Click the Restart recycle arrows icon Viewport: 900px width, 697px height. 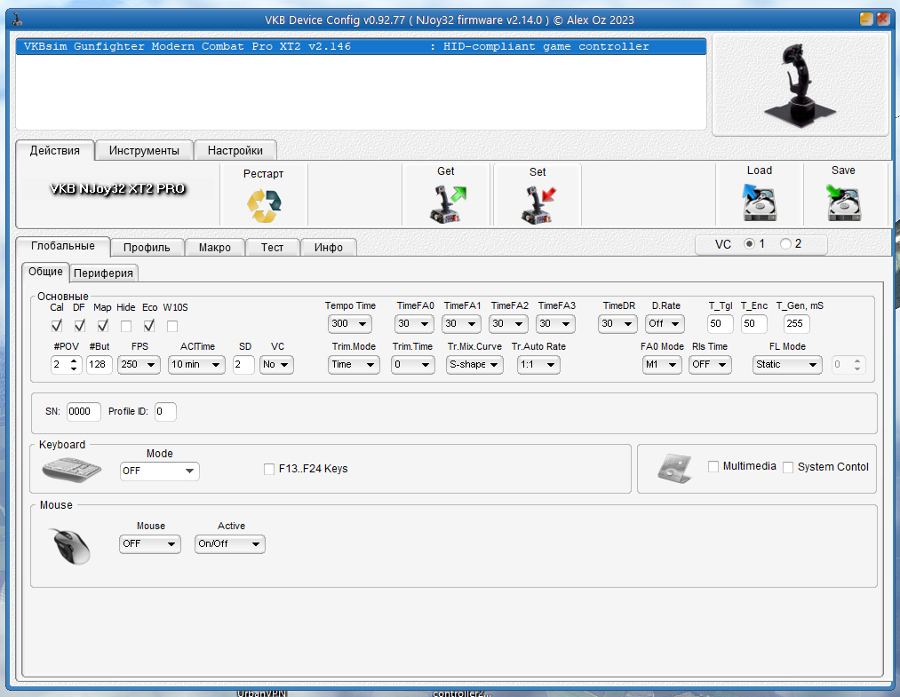point(263,206)
